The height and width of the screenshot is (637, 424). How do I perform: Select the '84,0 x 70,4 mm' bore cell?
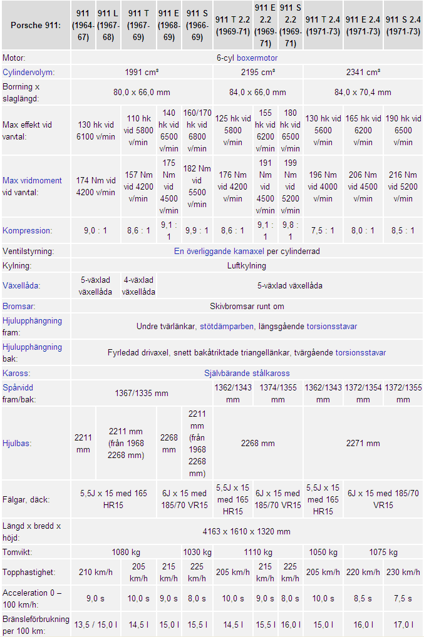(363, 93)
